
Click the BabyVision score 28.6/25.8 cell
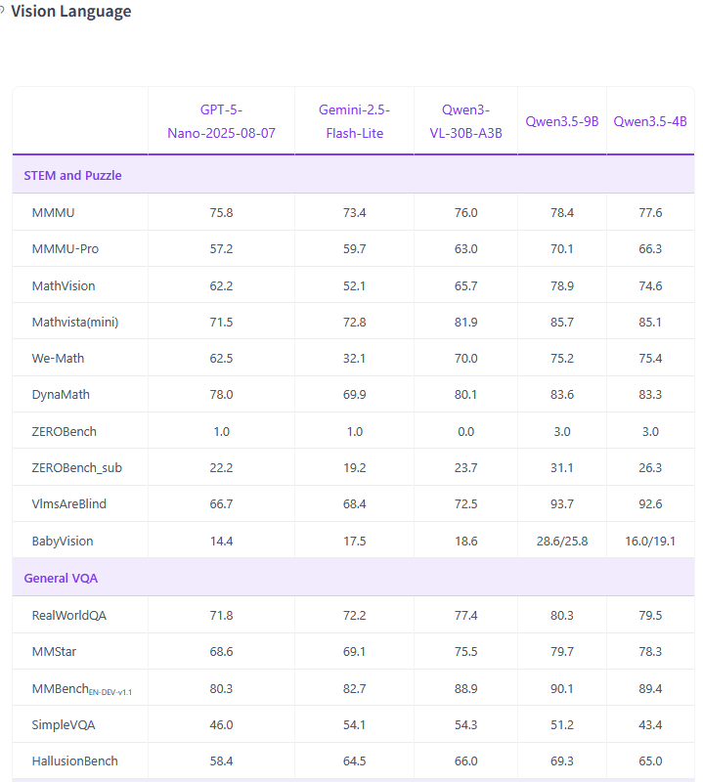tap(562, 541)
